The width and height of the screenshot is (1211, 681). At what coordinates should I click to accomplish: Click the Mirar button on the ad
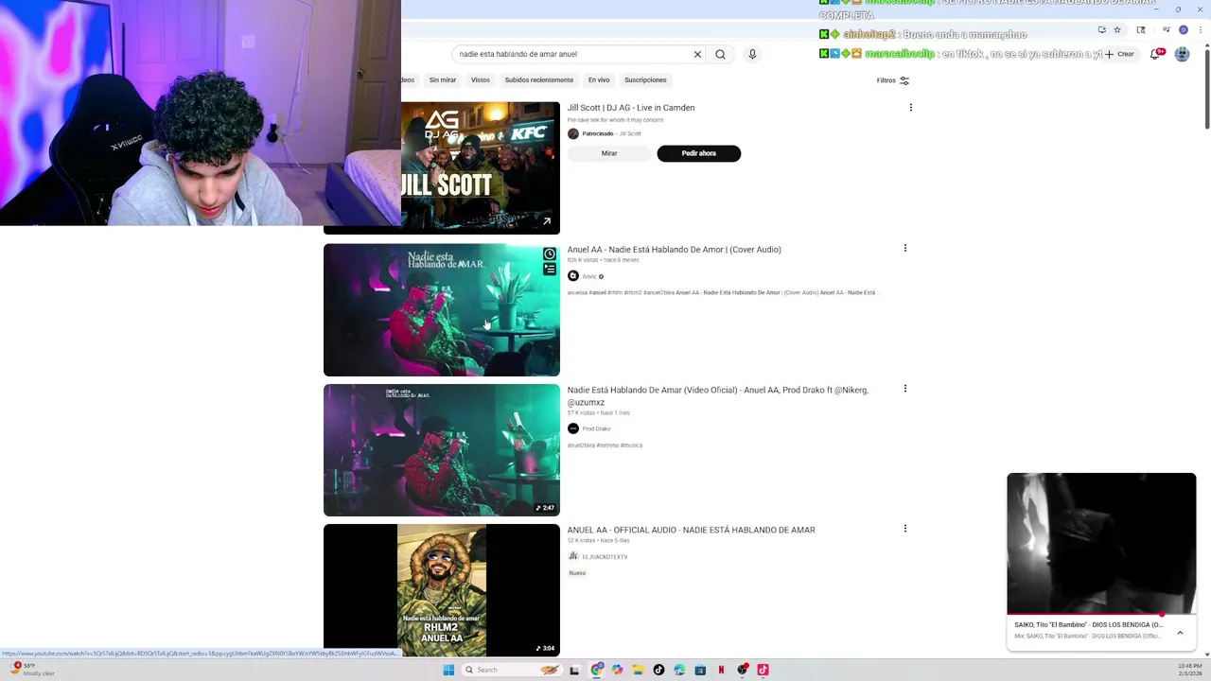coord(609,153)
